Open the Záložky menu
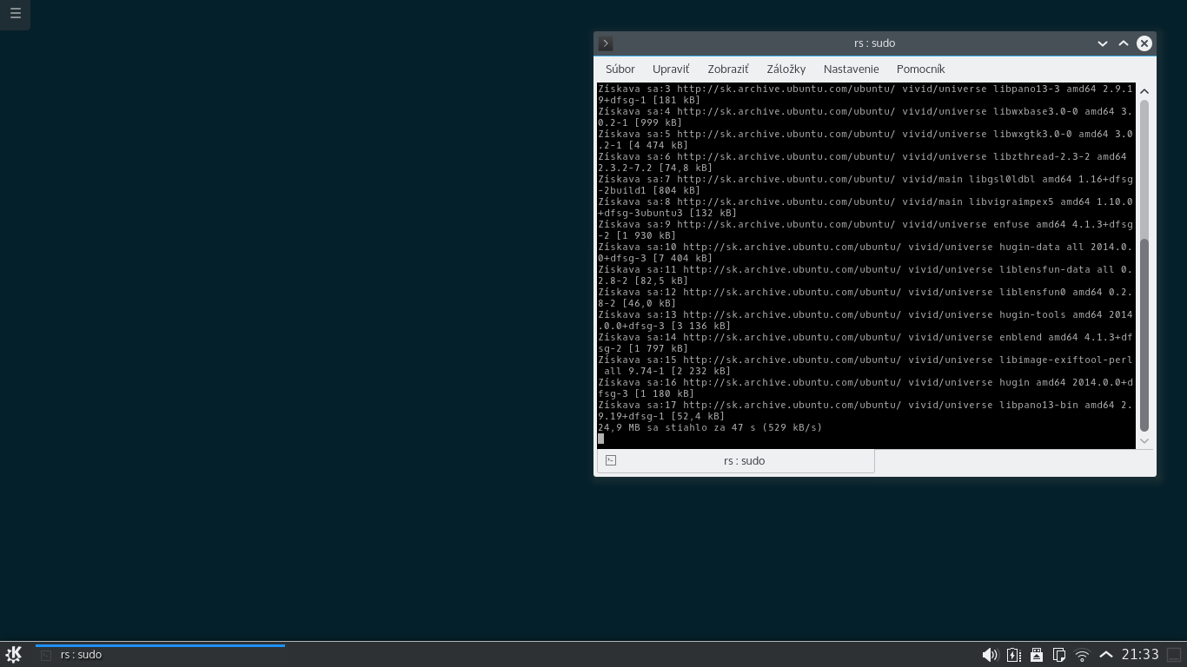This screenshot has width=1187, height=667. tap(786, 69)
